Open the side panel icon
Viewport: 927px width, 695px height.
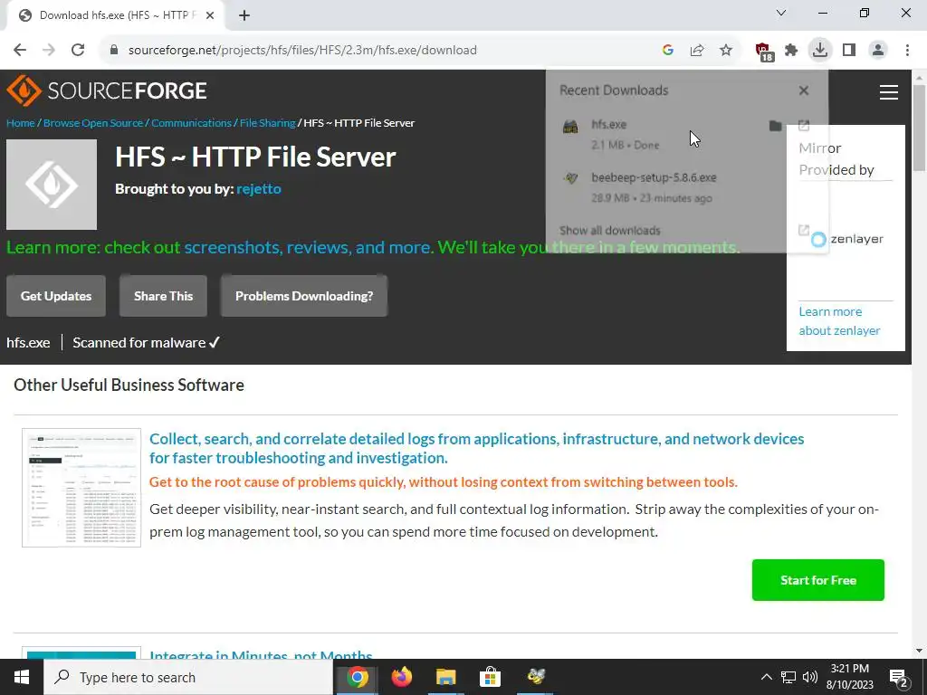click(849, 51)
